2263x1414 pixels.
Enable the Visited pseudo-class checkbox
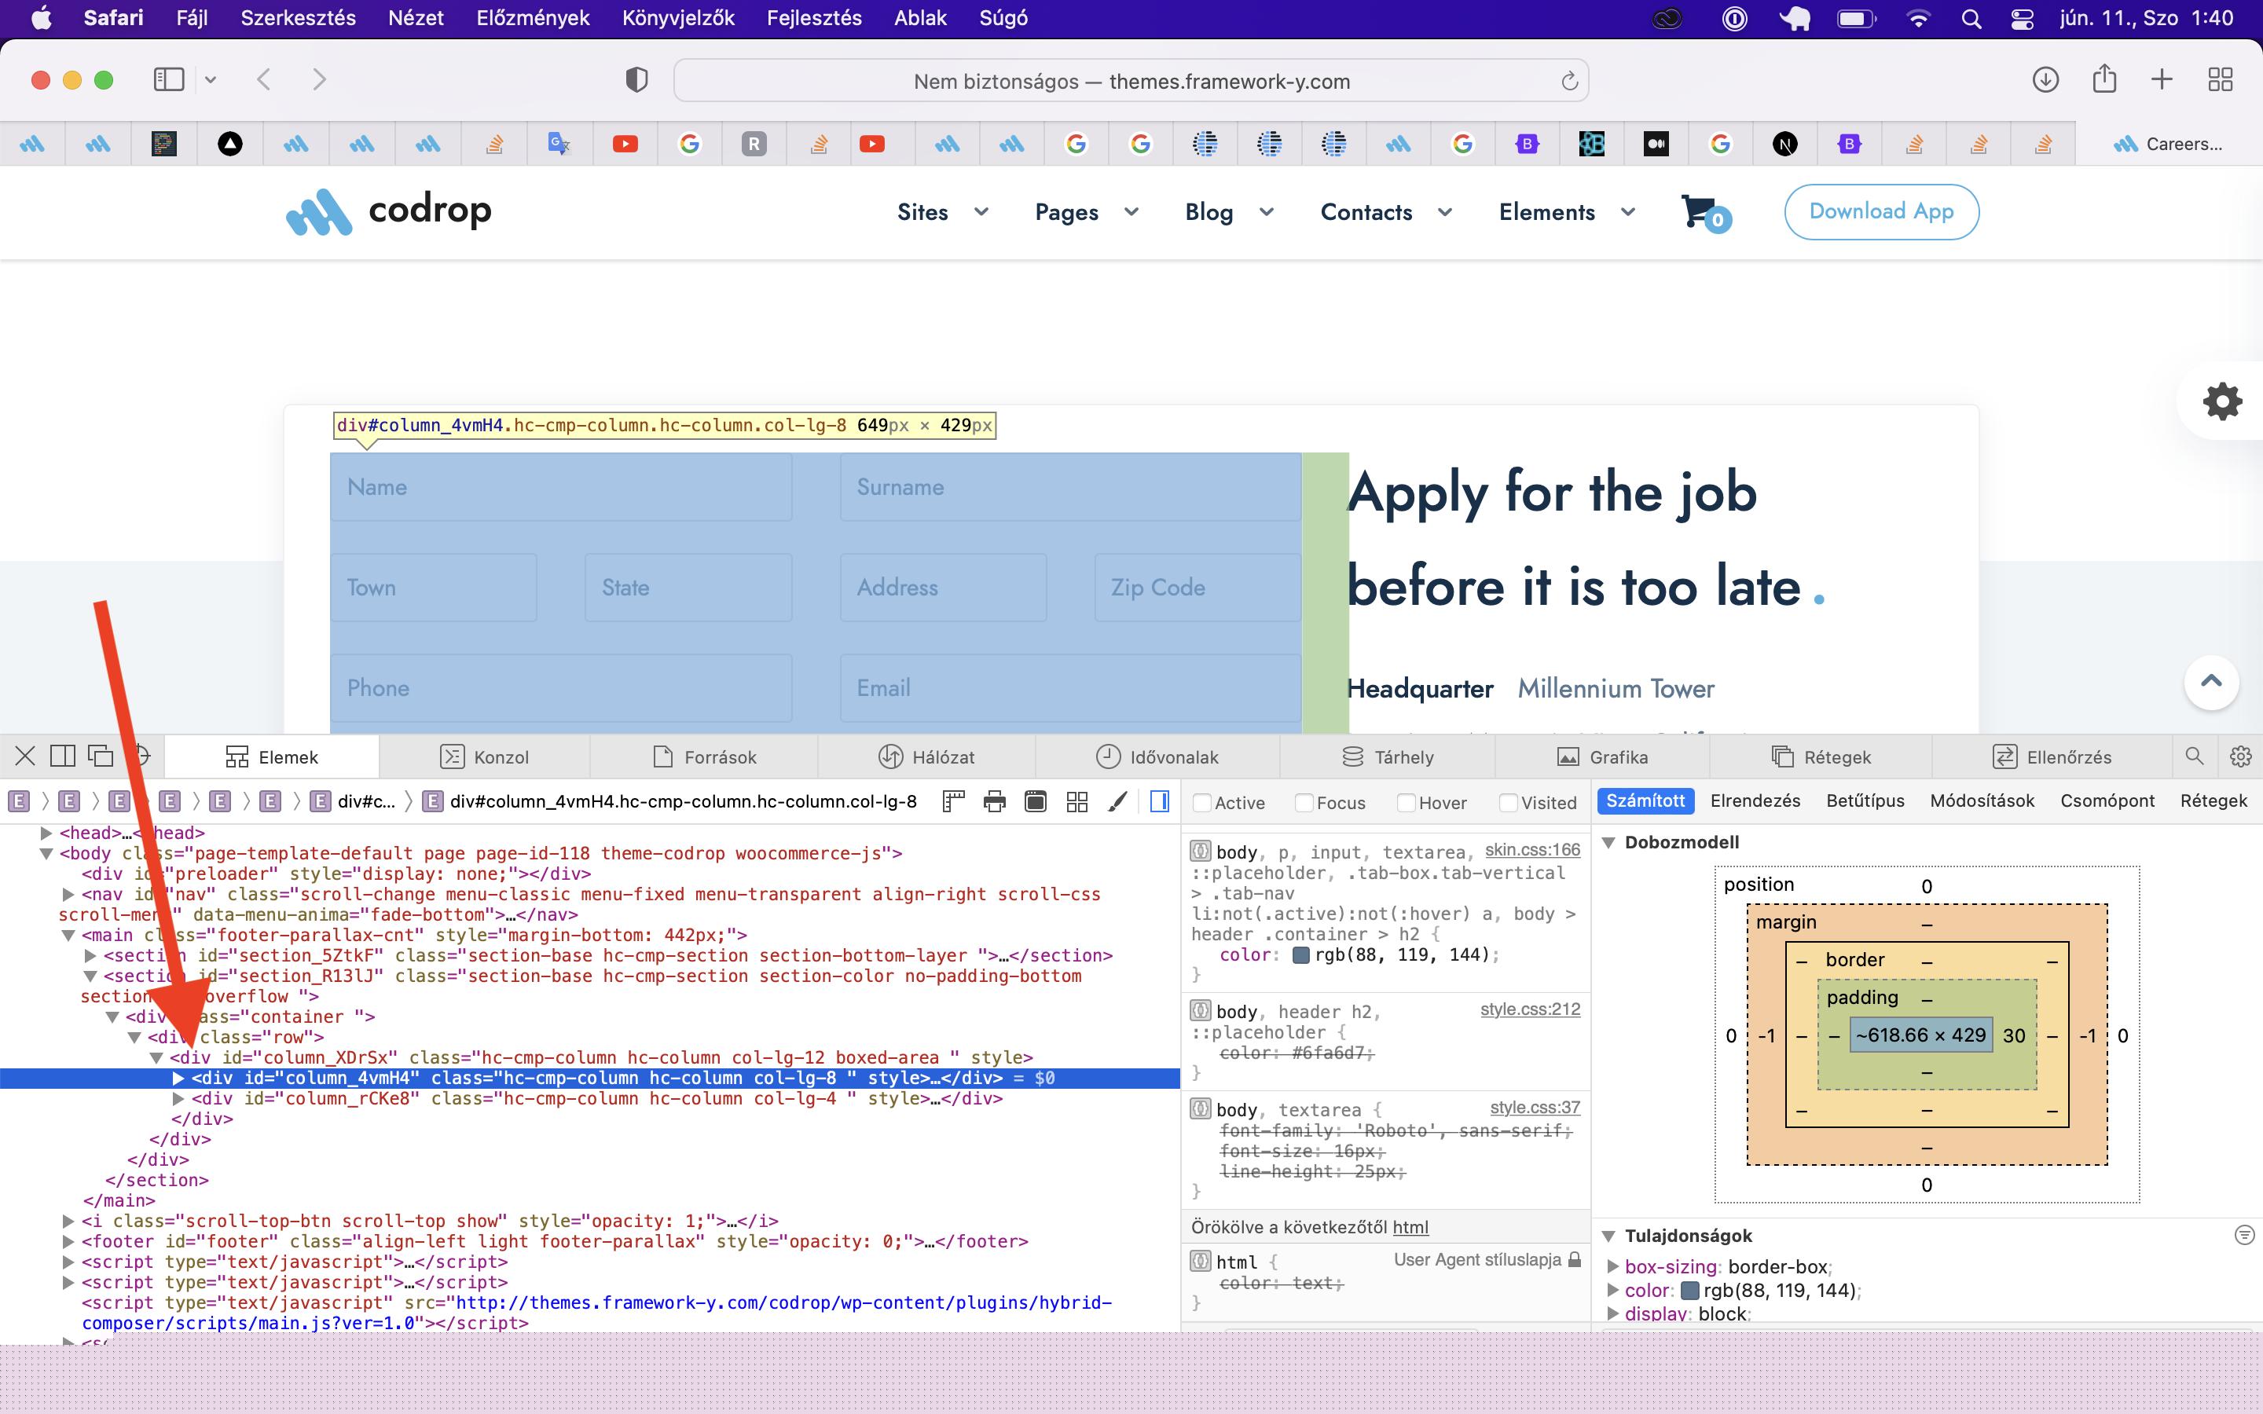[x=1507, y=802]
